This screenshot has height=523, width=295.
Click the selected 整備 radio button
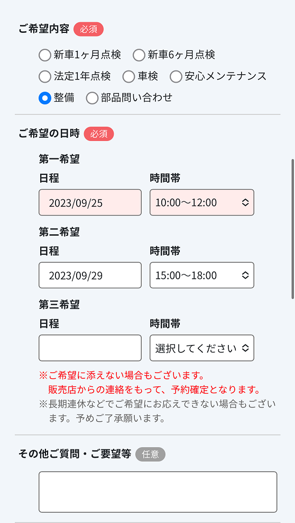point(45,98)
